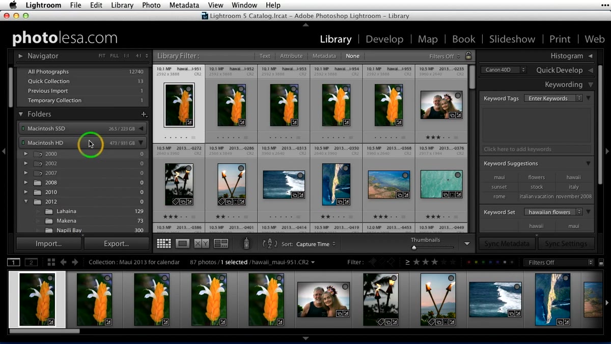This screenshot has width=611, height=344.
Task: Add 'maui' keyword suggestion
Action: [499, 177]
